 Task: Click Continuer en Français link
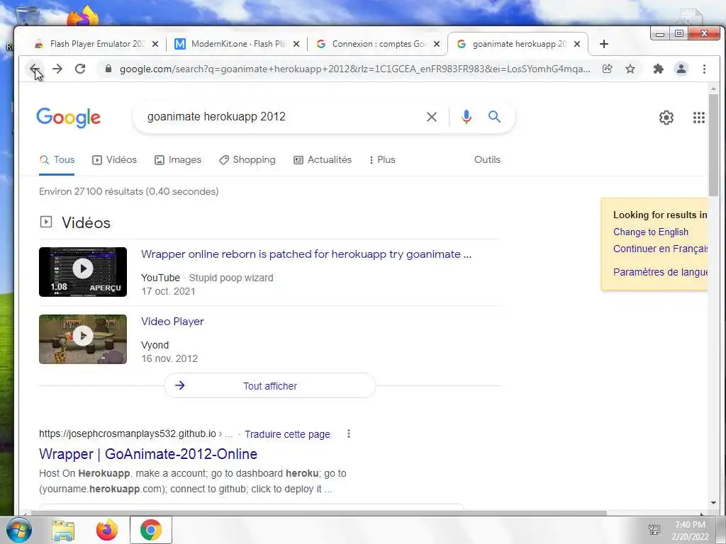(x=660, y=249)
